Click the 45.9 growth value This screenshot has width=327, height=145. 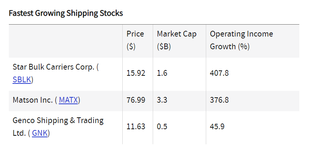tap(217, 127)
